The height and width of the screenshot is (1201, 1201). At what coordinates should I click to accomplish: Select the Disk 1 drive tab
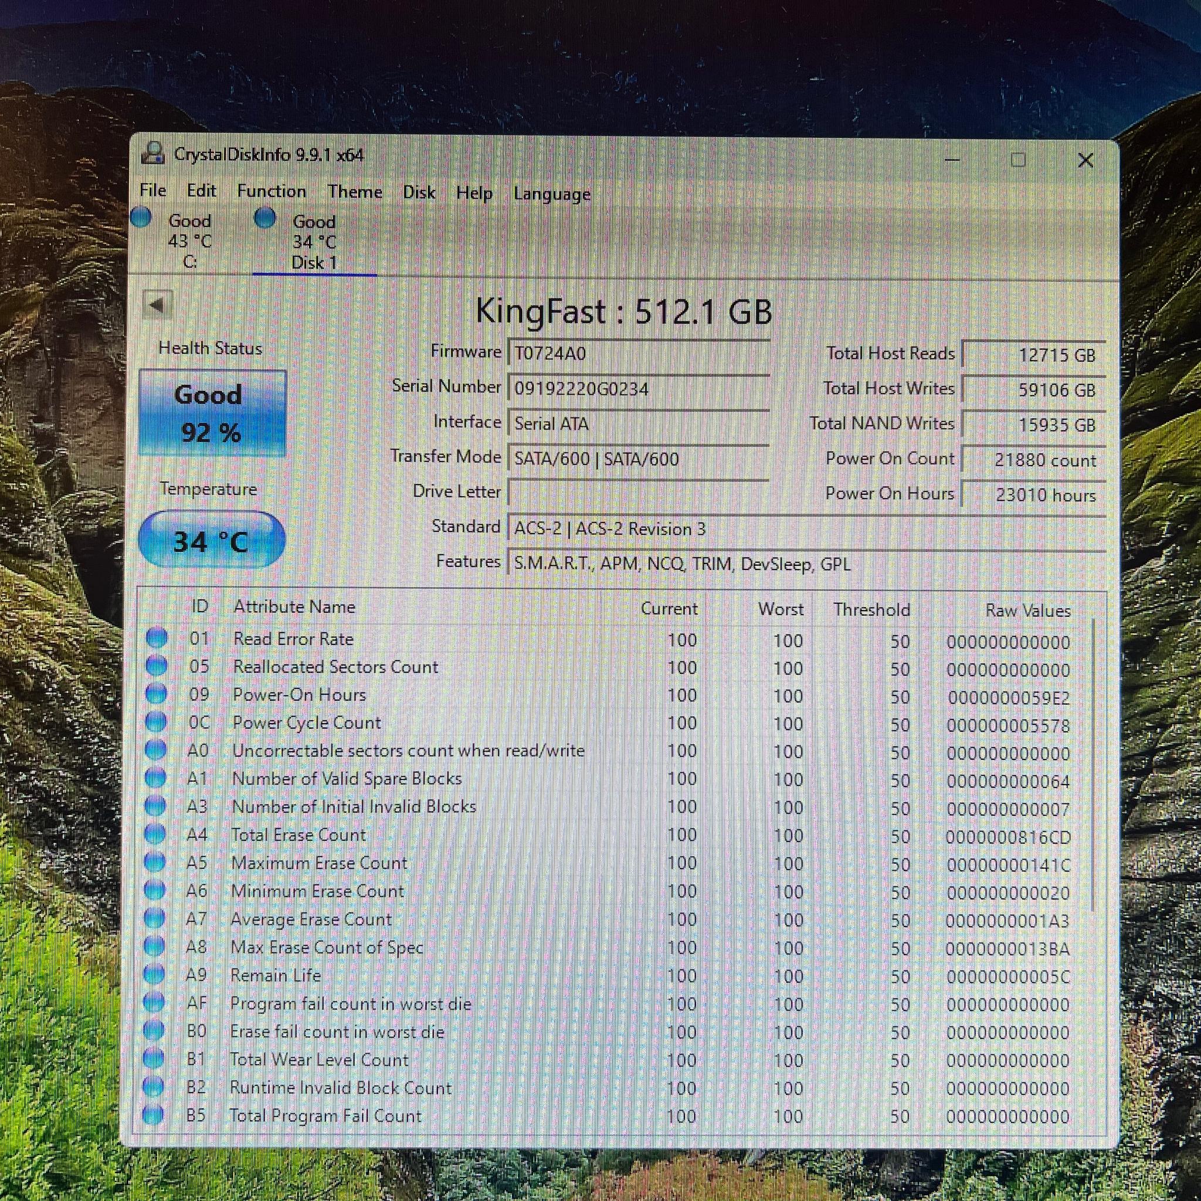314,242
